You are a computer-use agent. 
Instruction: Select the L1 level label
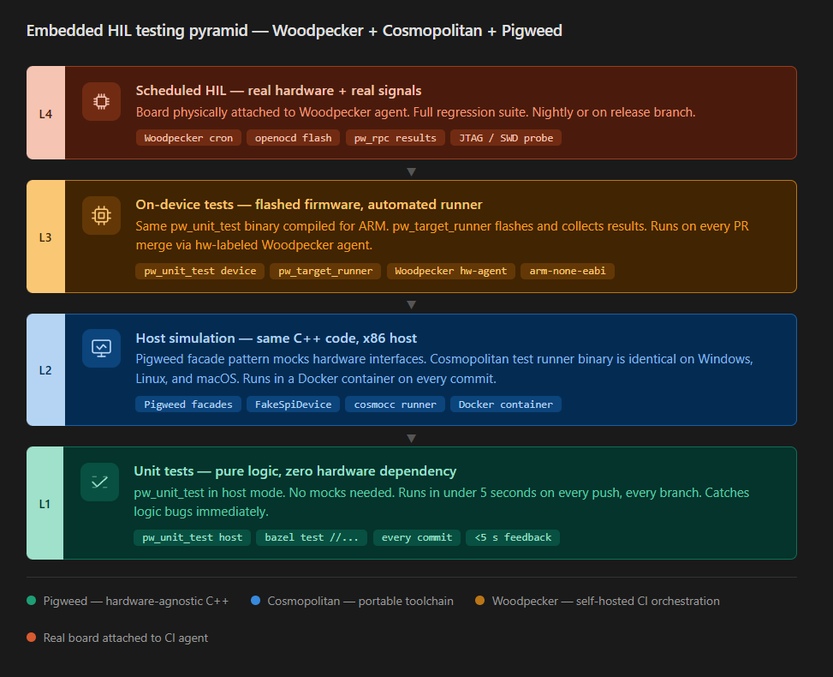pos(45,504)
